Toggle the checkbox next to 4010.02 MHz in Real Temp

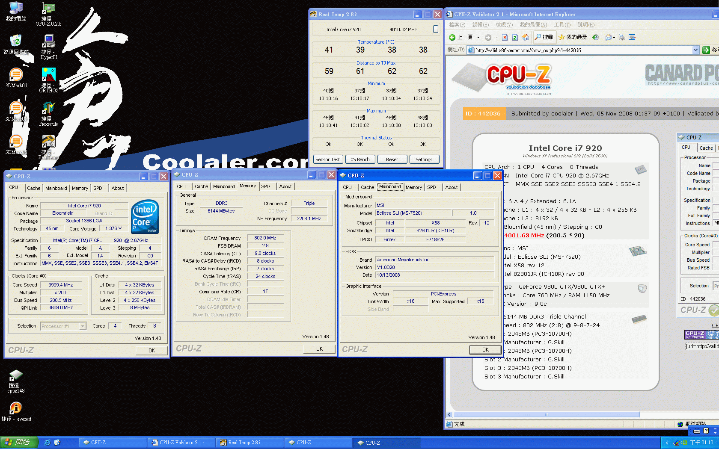click(436, 29)
